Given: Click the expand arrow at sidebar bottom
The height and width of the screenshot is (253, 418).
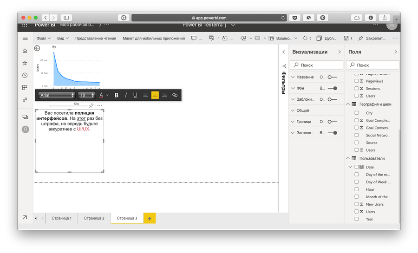Looking at the screenshot, I should [x=25, y=218].
